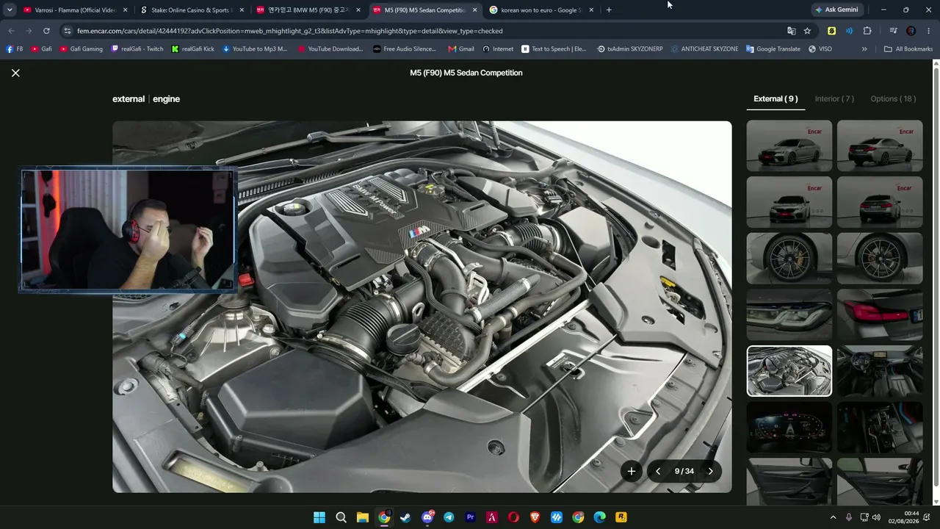Open the tab search dropdown arrow
The image size is (940, 529).
pyautogui.click(x=10, y=10)
